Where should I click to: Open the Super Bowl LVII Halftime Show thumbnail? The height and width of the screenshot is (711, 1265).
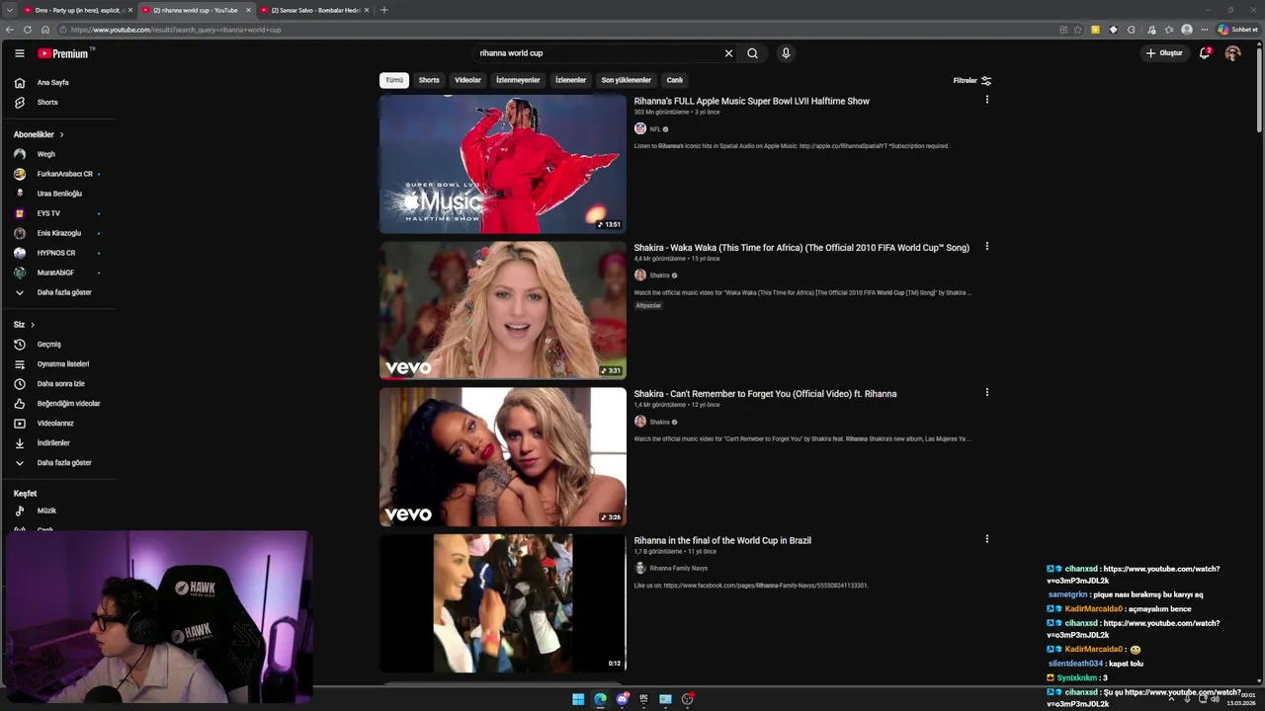coord(503,164)
